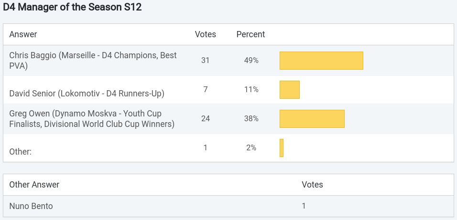The image size is (457, 220).
Task: Click the Votes header in the Other Answer table
Action: (x=312, y=184)
